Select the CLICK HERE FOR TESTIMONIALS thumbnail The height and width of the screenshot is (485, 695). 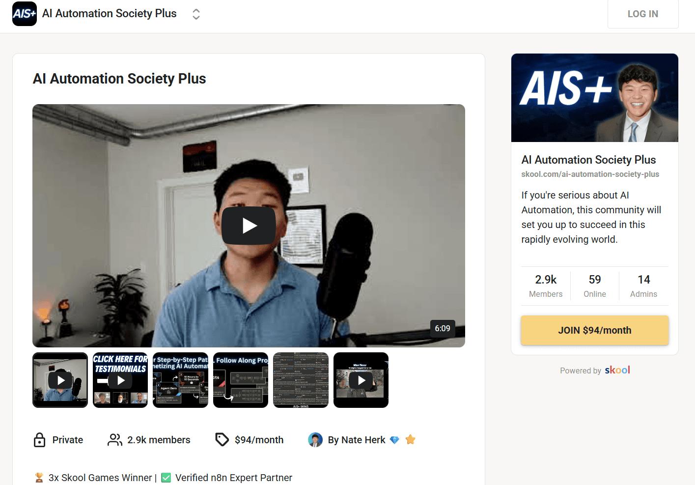tap(120, 380)
